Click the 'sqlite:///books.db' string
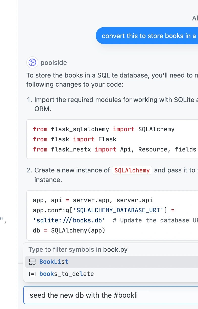 [x=69, y=220]
